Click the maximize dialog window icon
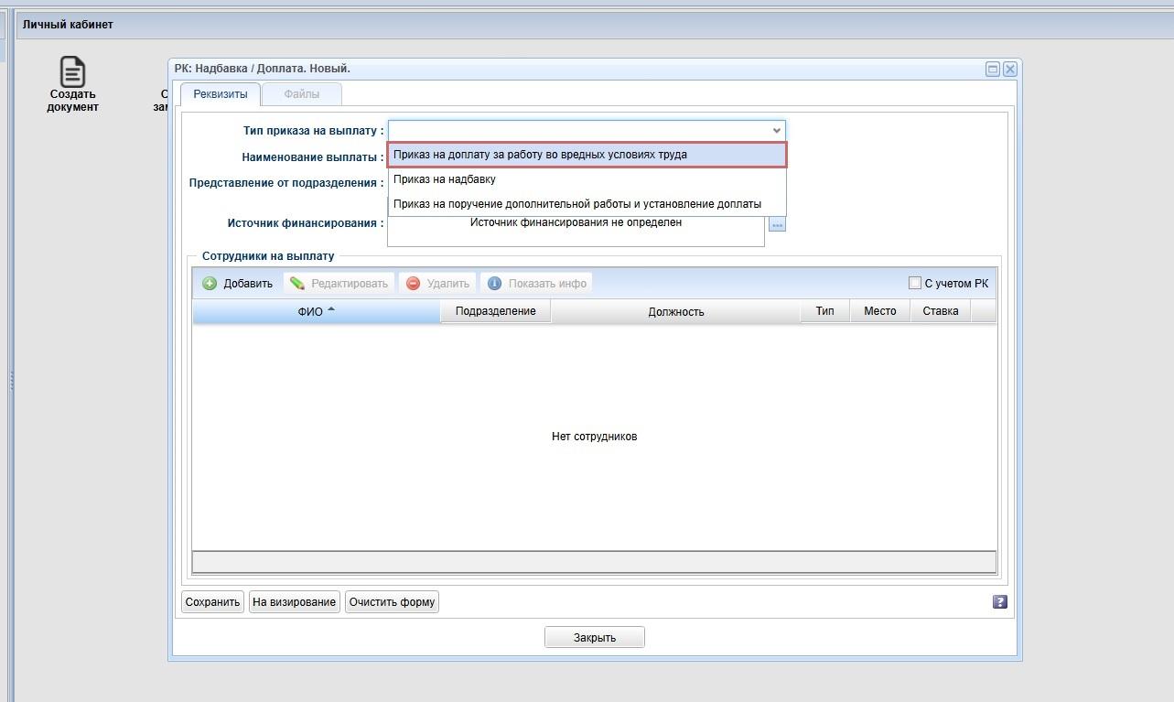 [993, 69]
